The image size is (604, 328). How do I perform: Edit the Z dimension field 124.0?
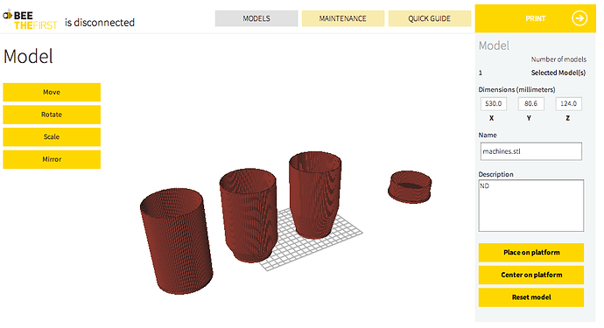pos(569,103)
